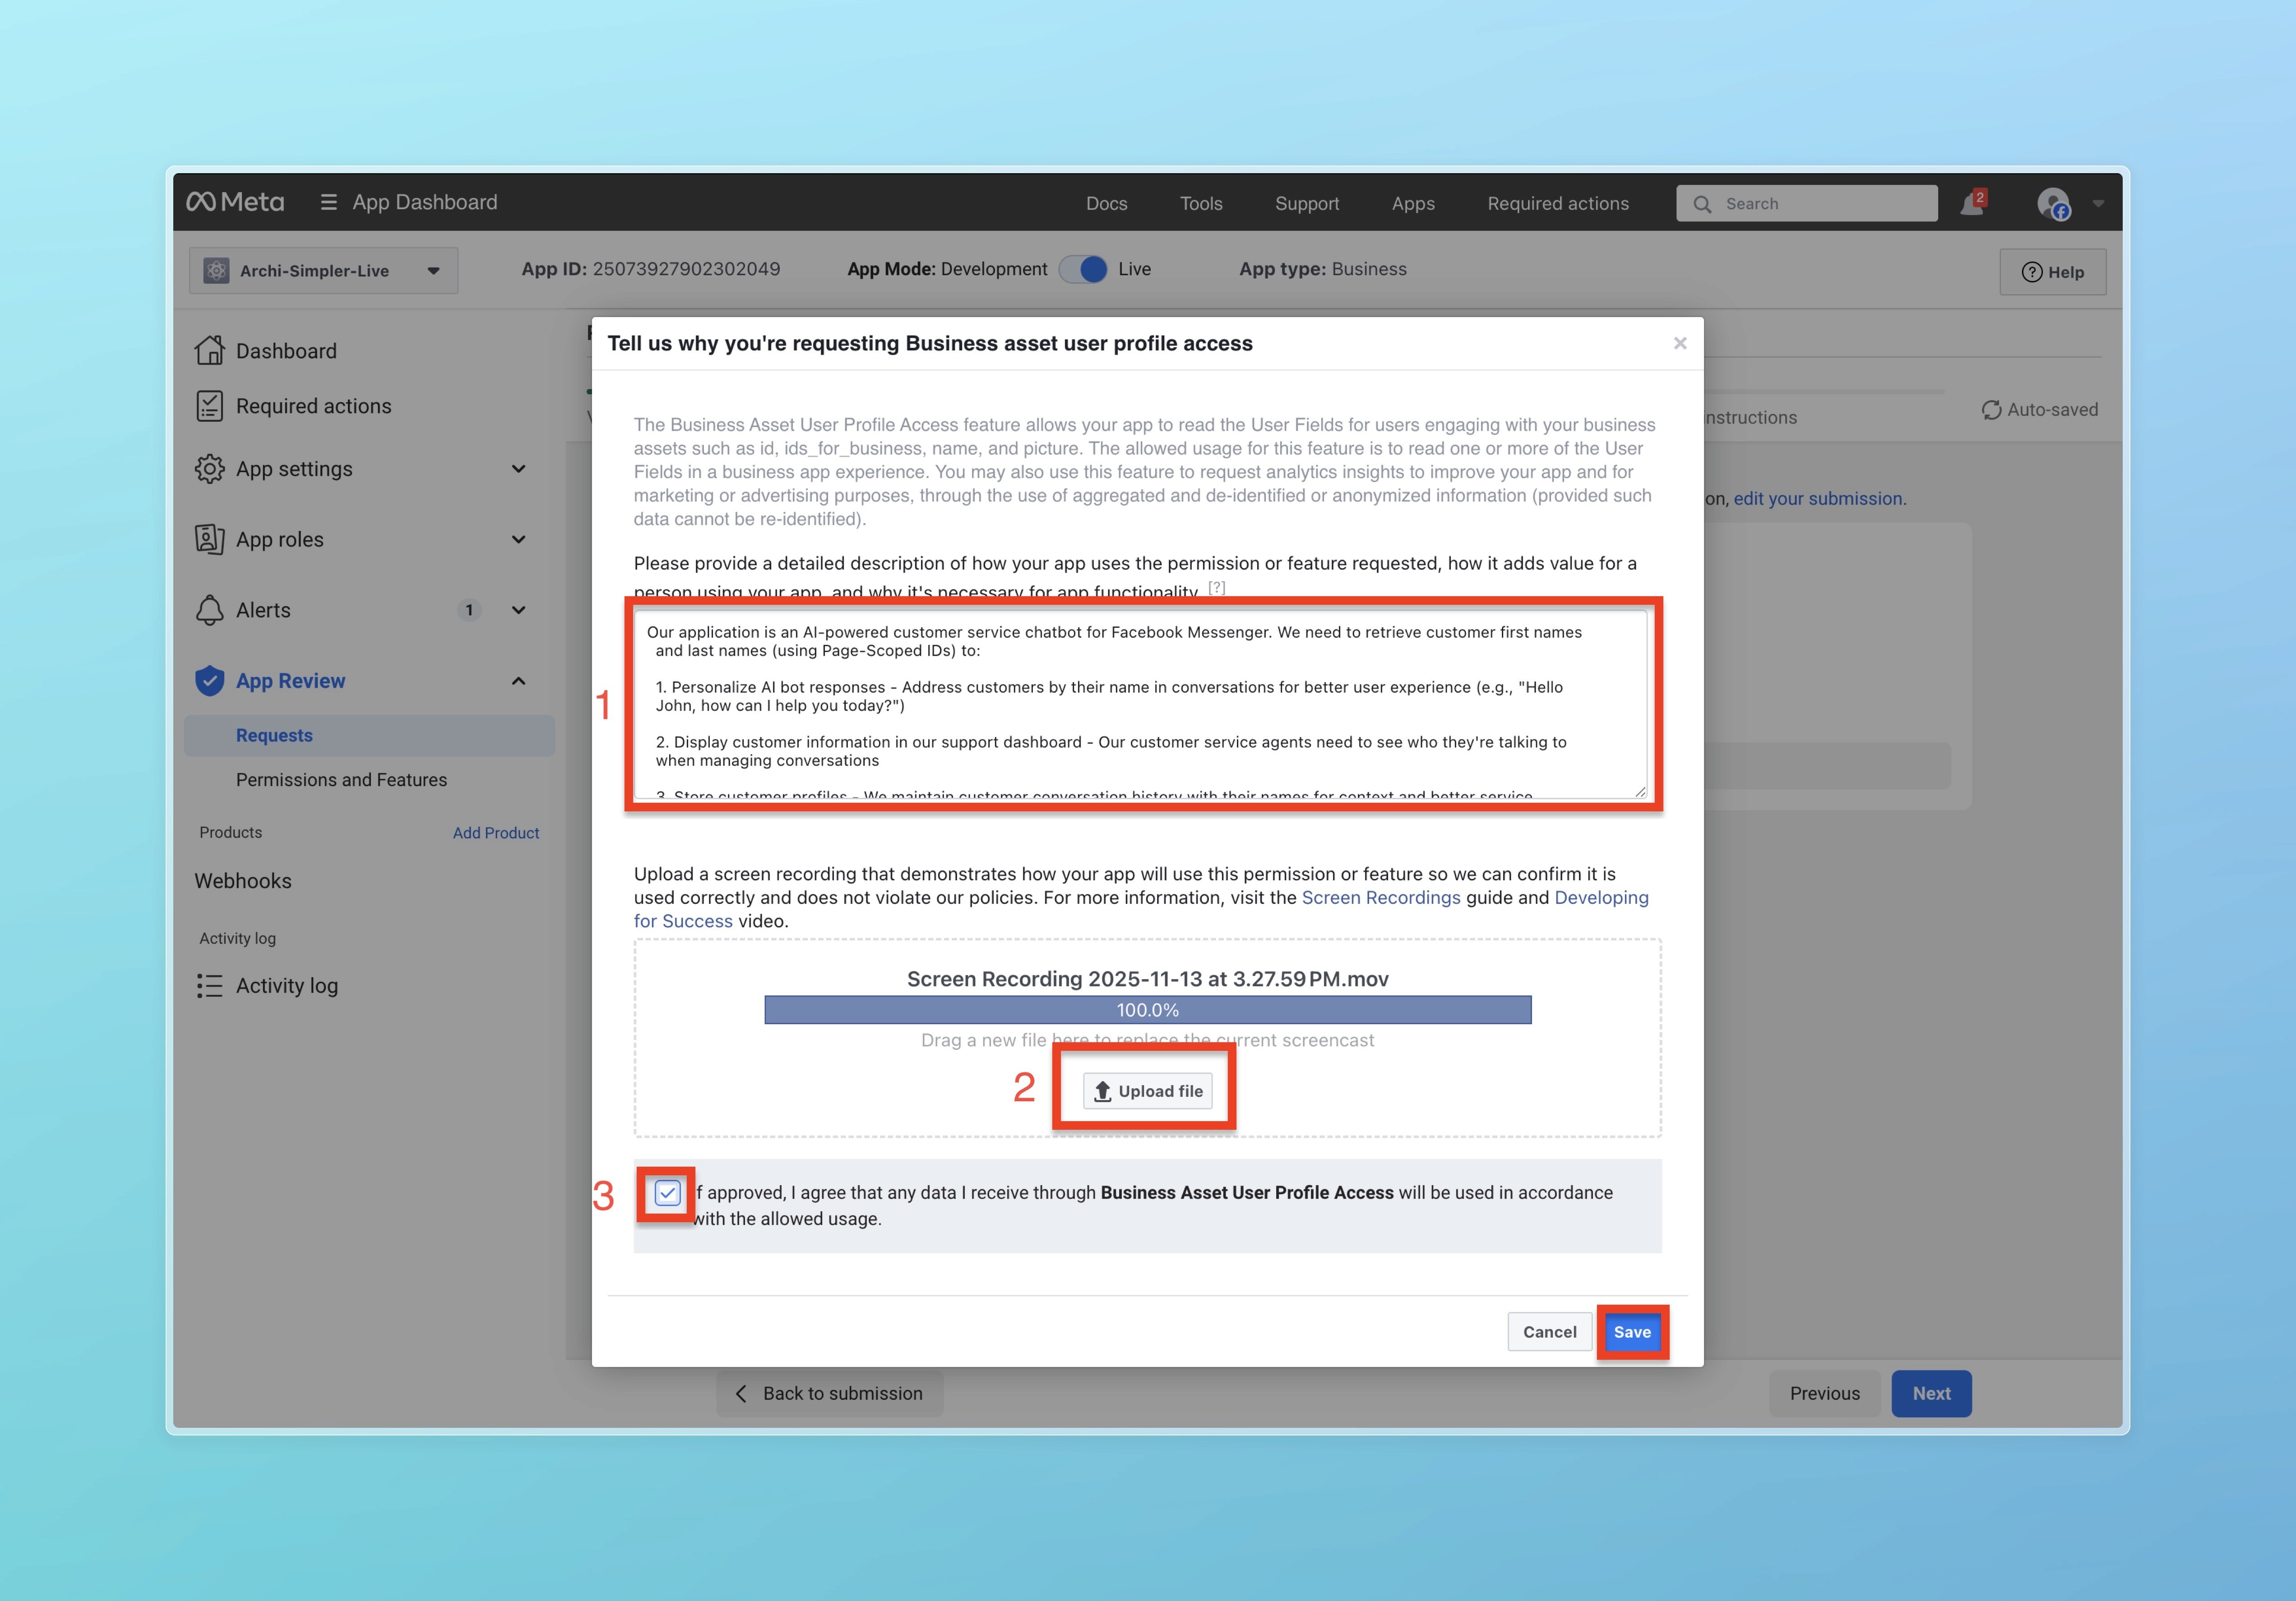Click the App Review shield icon

click(209, 681)
